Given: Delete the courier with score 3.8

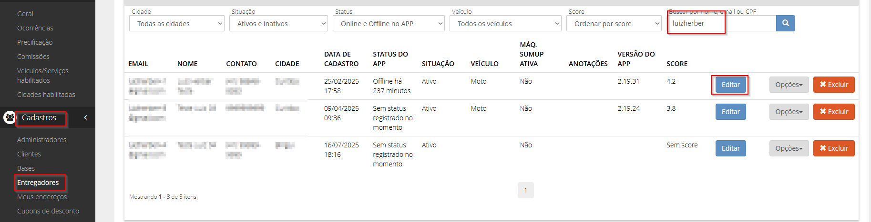Looking at the screenshot, I should click(x=834, y=112).
